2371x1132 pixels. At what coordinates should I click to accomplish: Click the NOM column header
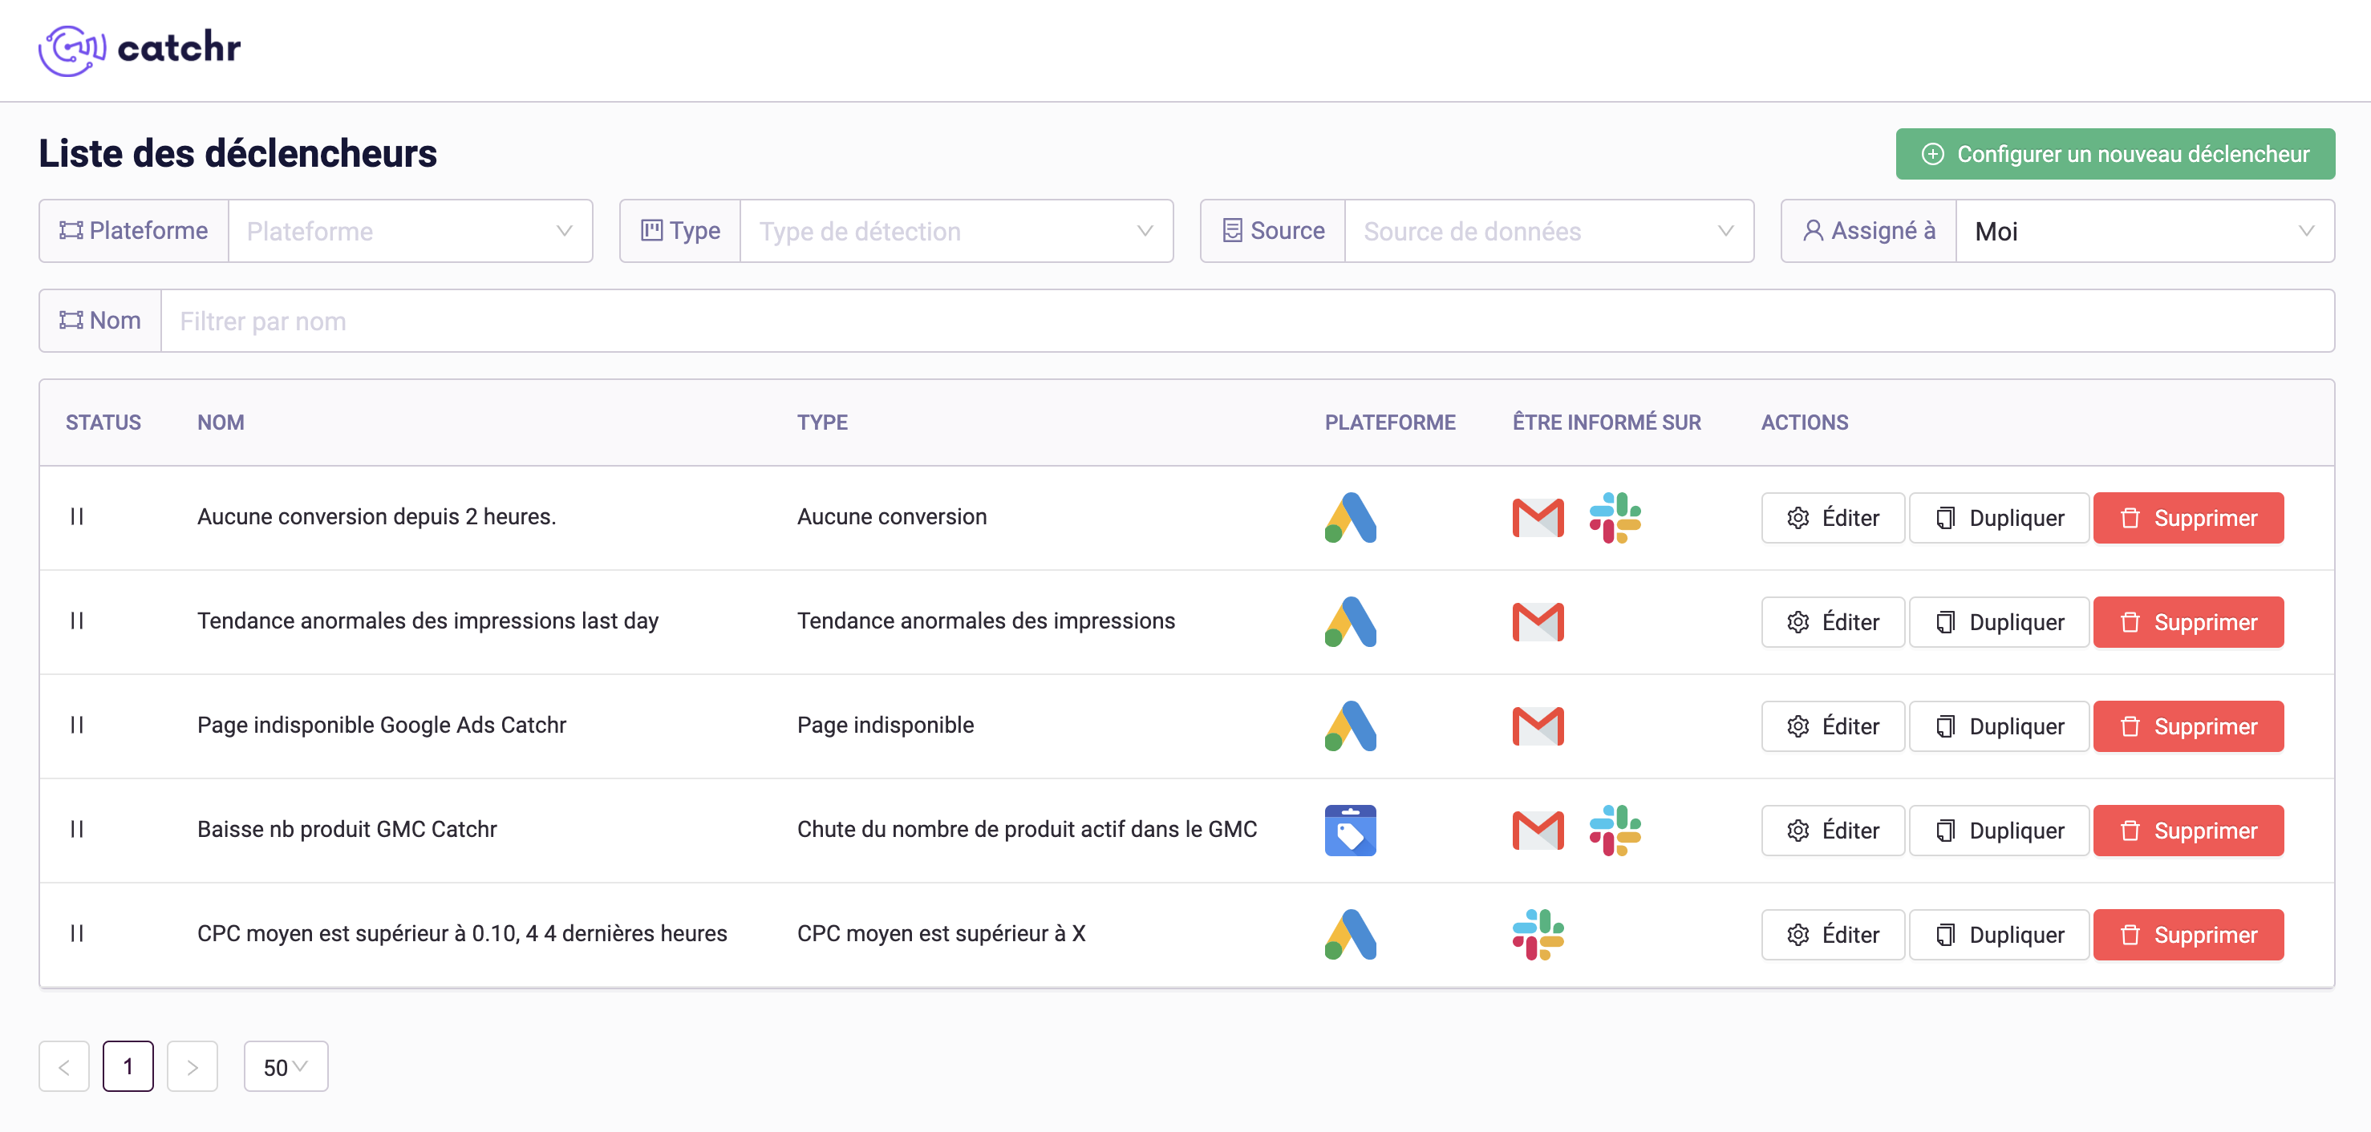(221, 422)
